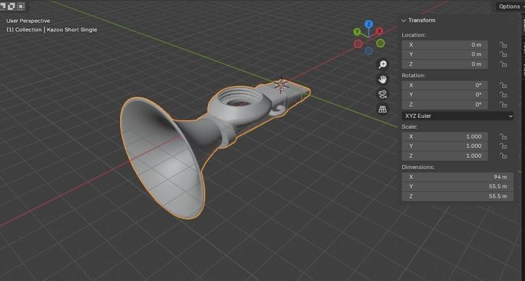525x281 pixels.
Task: Click the red X axis gizmo handle
Action: (x=379, y=31)
